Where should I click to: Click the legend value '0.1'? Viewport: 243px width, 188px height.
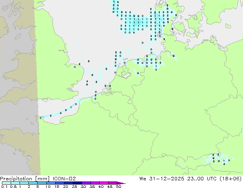tap(4, 186)
